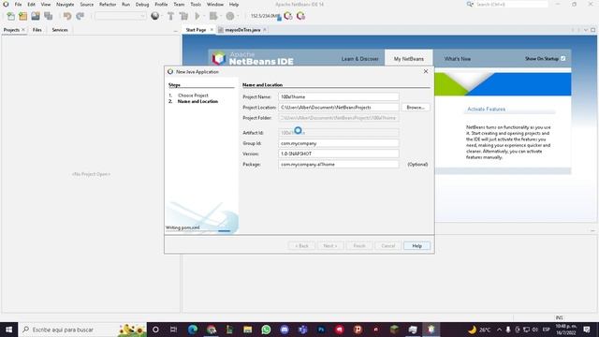The image size is (599, 337).
Task: Click the Run Project play icon
Action: [197, 16]
